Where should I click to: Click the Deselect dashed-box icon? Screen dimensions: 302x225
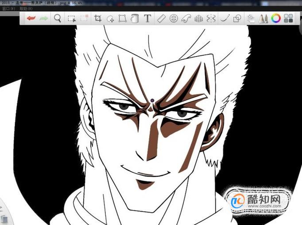pyautogui.click(x=84, y=18)
